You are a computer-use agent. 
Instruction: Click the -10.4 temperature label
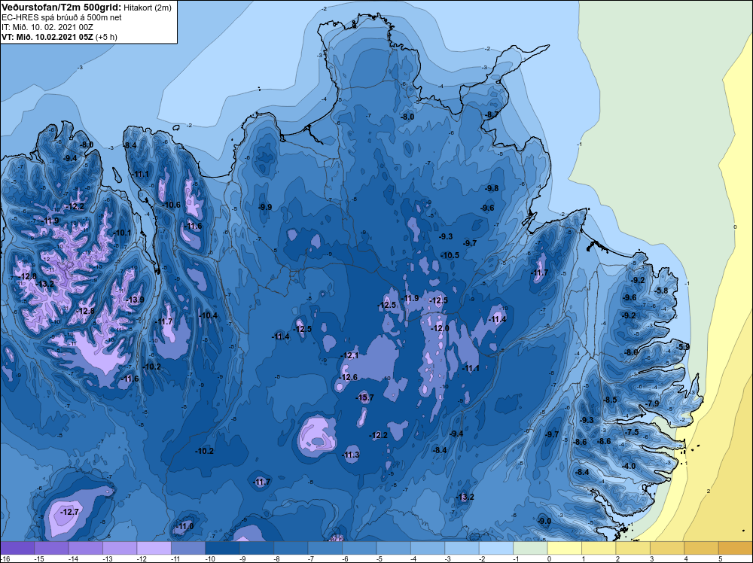tap(209, 315)
